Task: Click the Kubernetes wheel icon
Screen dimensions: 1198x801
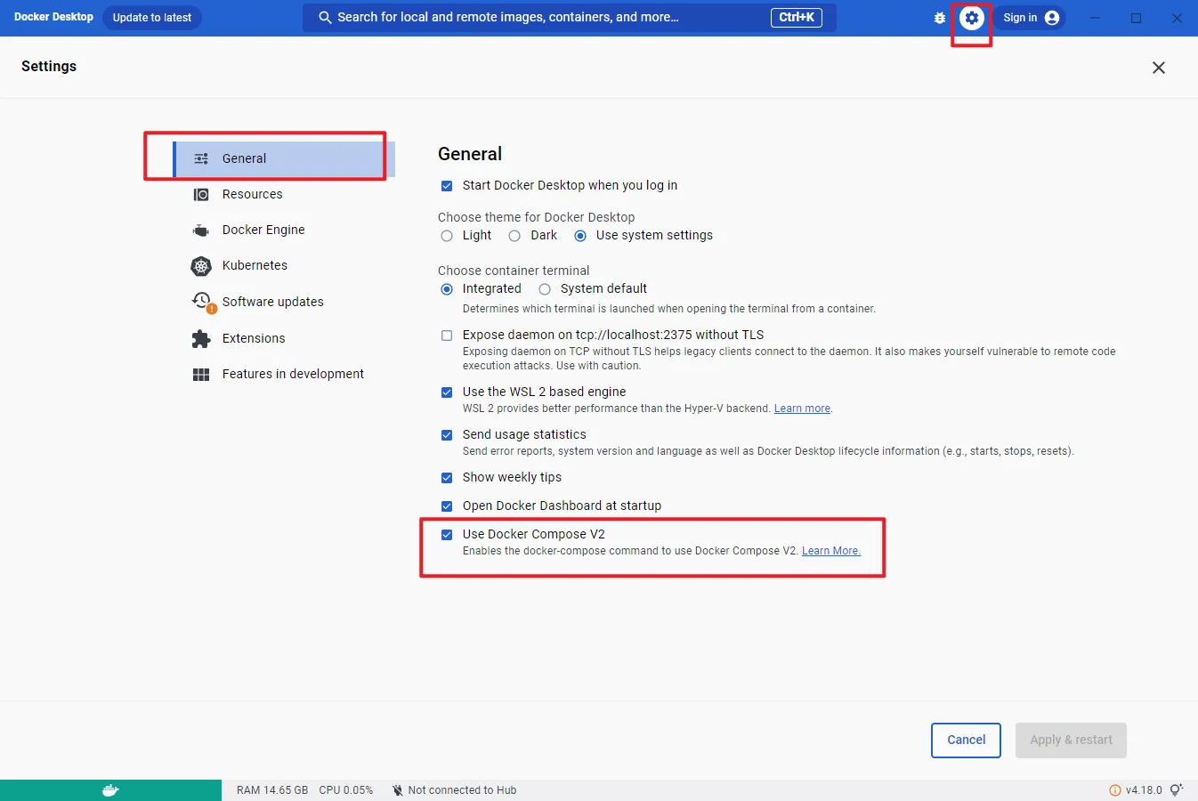Action: [201, 266]
